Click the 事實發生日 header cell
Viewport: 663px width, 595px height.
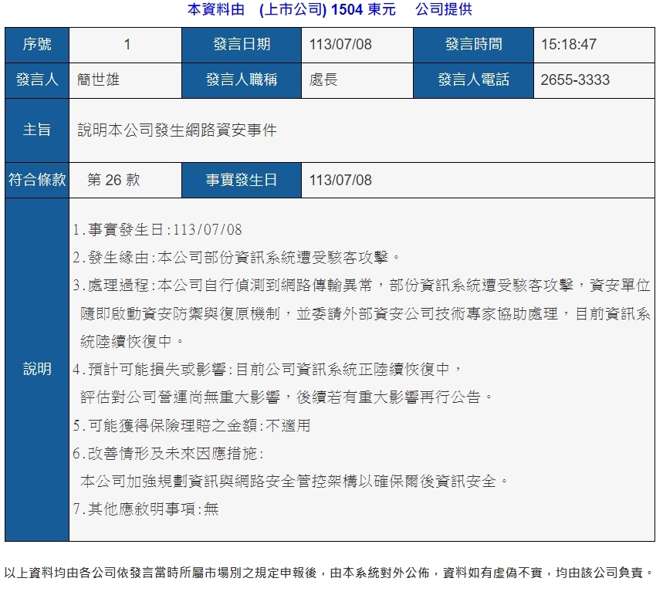[x=242, y=180]
